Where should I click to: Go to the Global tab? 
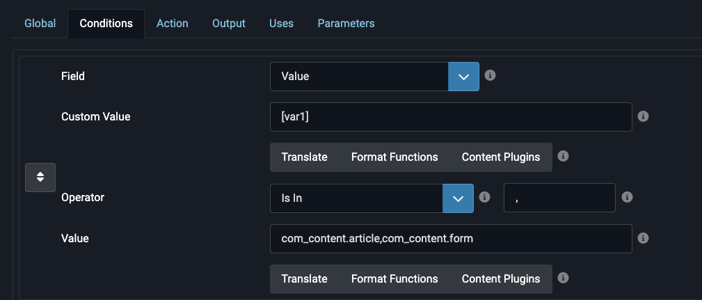click(x=40, y=23)
